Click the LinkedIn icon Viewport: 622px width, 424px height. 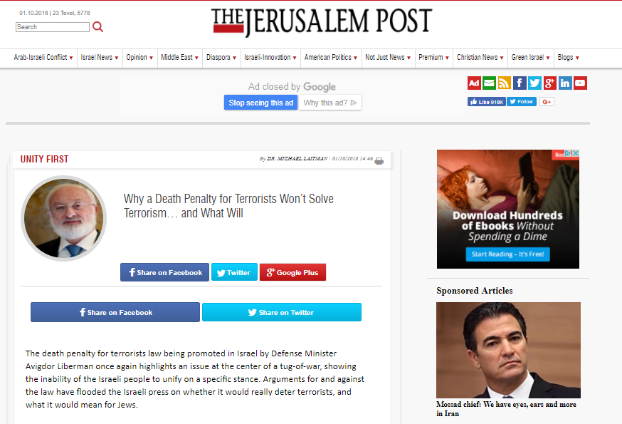[x=565, y=83]
